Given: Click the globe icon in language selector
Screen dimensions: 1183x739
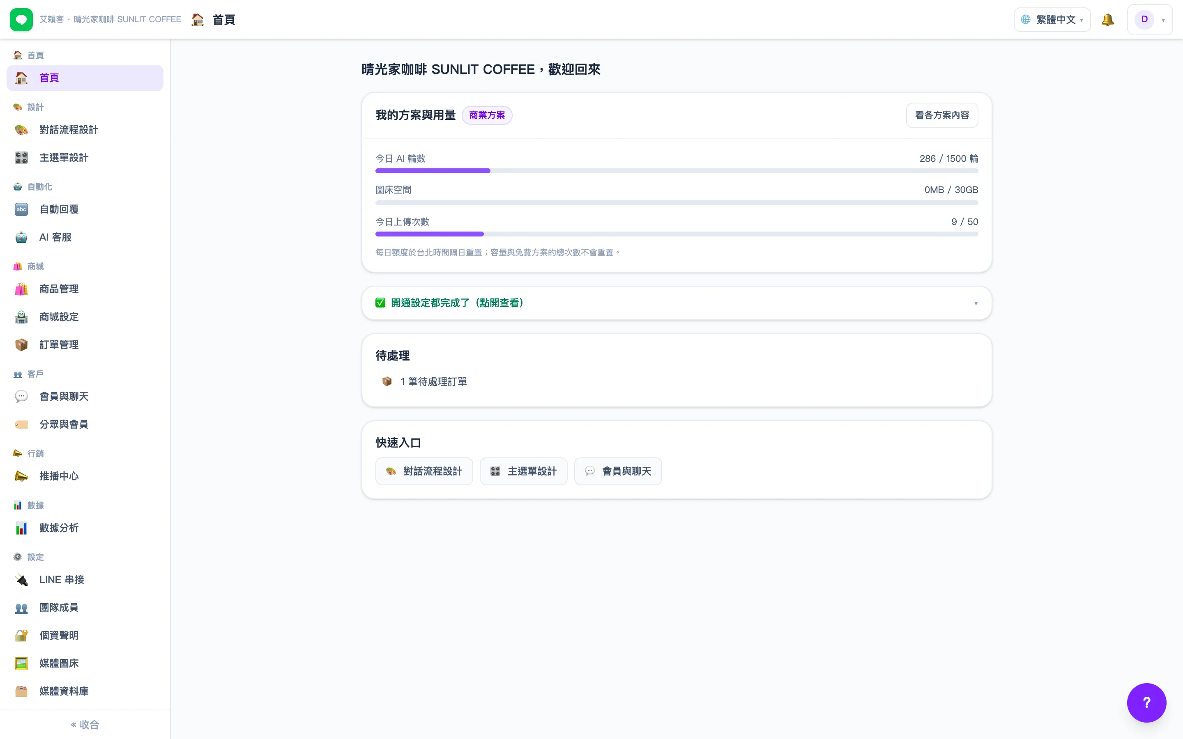Looking at the screenshot, I should pos(1026,20).
